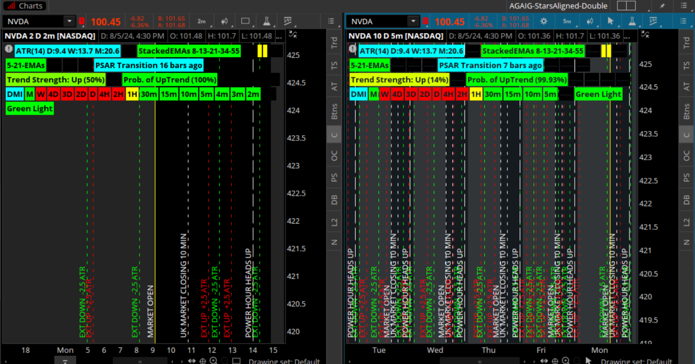
Task: Click chart style candlestick icon in right chart
Action: click(590, 22)
